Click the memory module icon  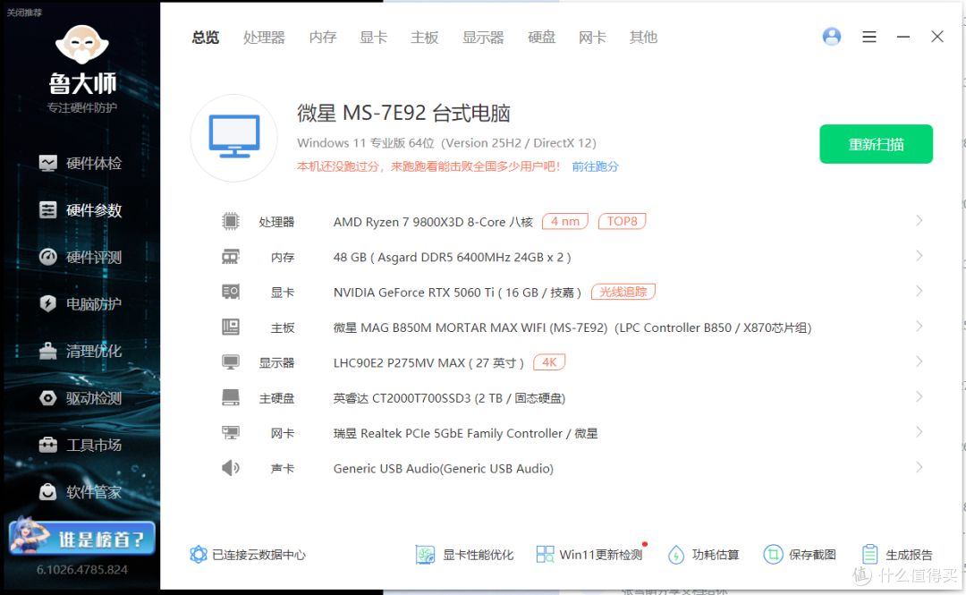(231, 257)
